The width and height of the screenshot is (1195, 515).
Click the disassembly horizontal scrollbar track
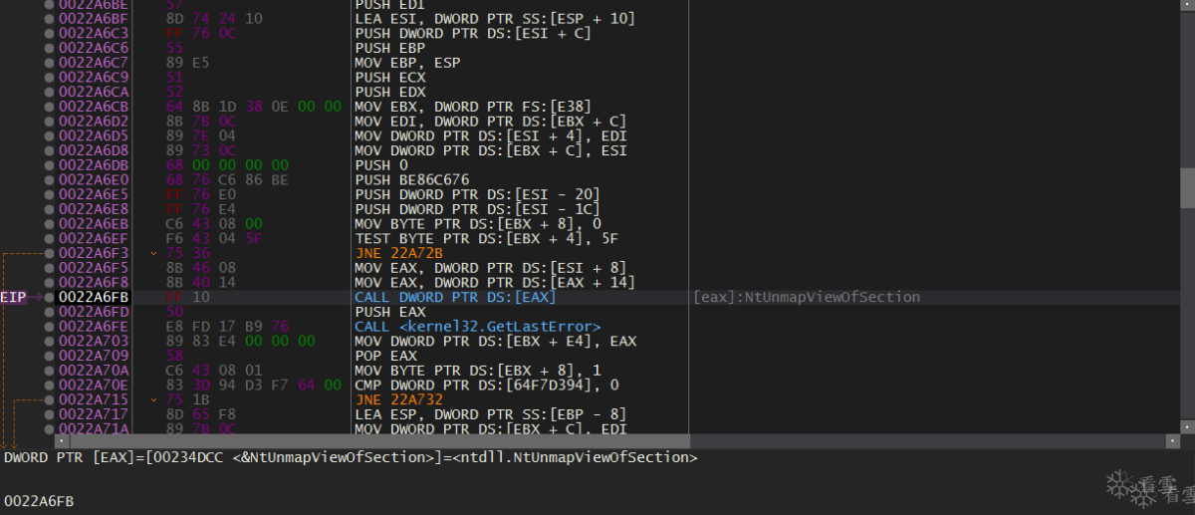coord(398,440)
